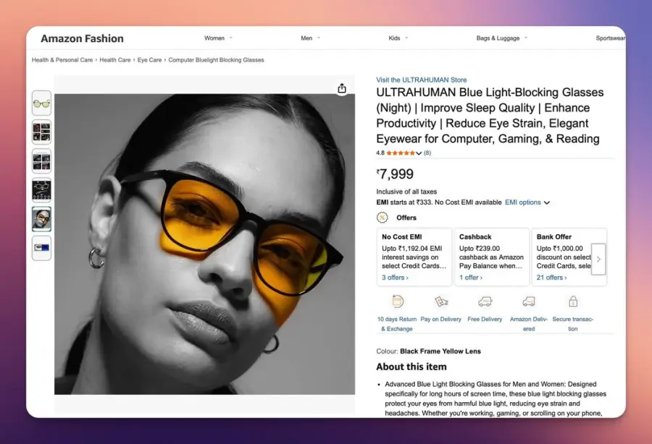The height and width of the screenshot is (444, 652).
Task: Click the Pay on Delivery icon
Action: pos(441,302)
